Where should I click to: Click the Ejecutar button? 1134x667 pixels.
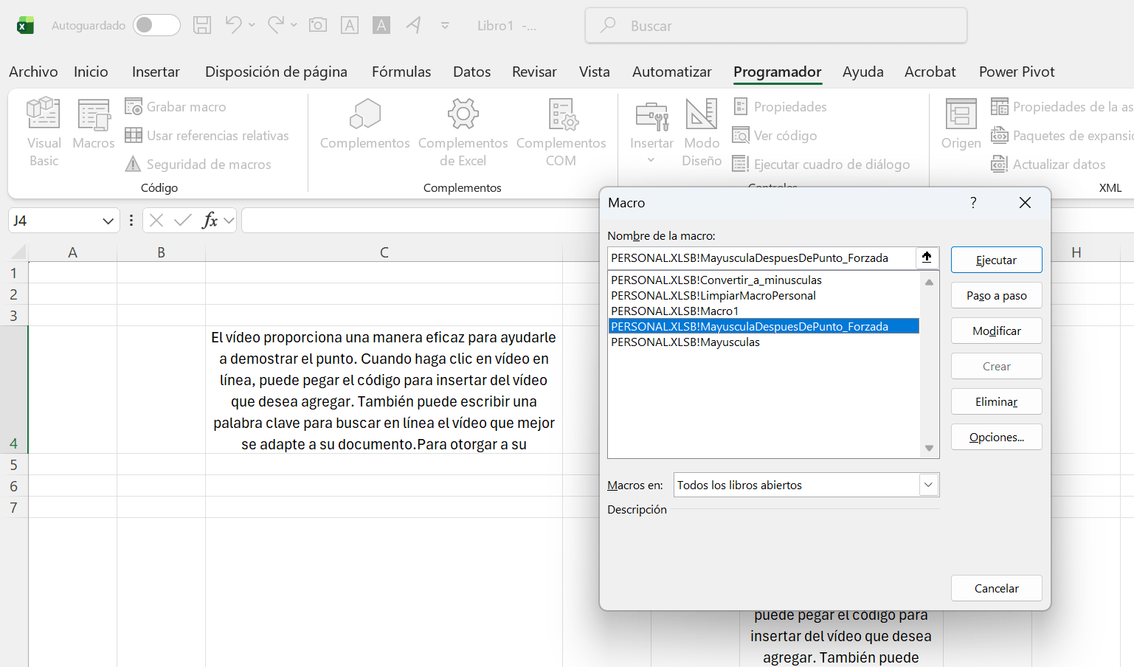(996, 260)
